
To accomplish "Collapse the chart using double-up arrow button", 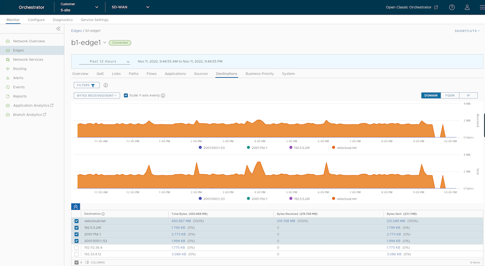I will click(x=75, y=206).
